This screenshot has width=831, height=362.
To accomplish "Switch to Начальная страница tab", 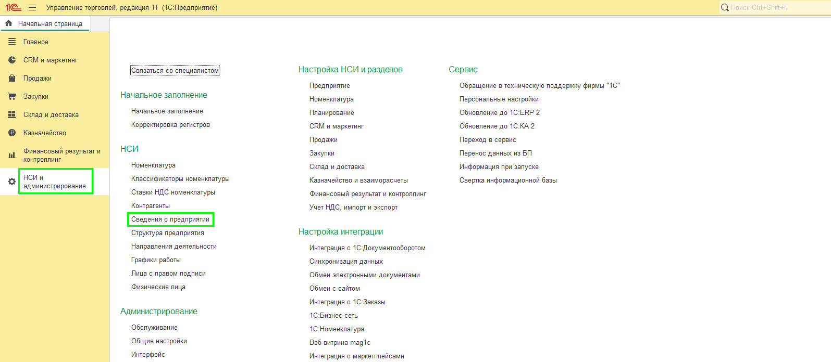I will pos(45,23).
